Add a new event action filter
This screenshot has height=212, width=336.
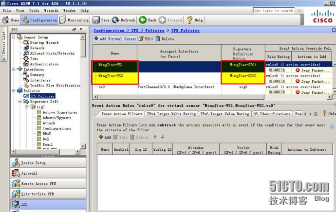click(x=105, y=137)
